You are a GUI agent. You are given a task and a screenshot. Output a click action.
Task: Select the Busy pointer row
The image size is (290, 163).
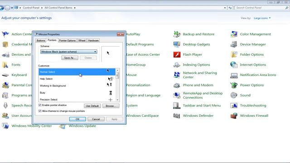tap(77, 92)
